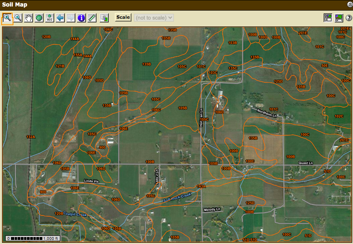The height and width of the screenshot is (244, 353).
Task: Click the 105D soil unit label
Action: coord(99,80)
